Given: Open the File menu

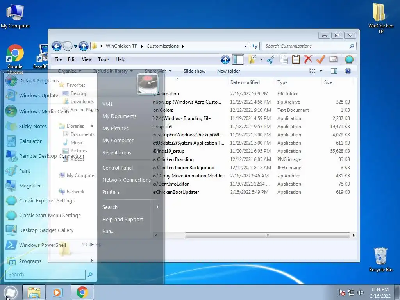Looking at the screenshot, I should (x=58, y=59).
